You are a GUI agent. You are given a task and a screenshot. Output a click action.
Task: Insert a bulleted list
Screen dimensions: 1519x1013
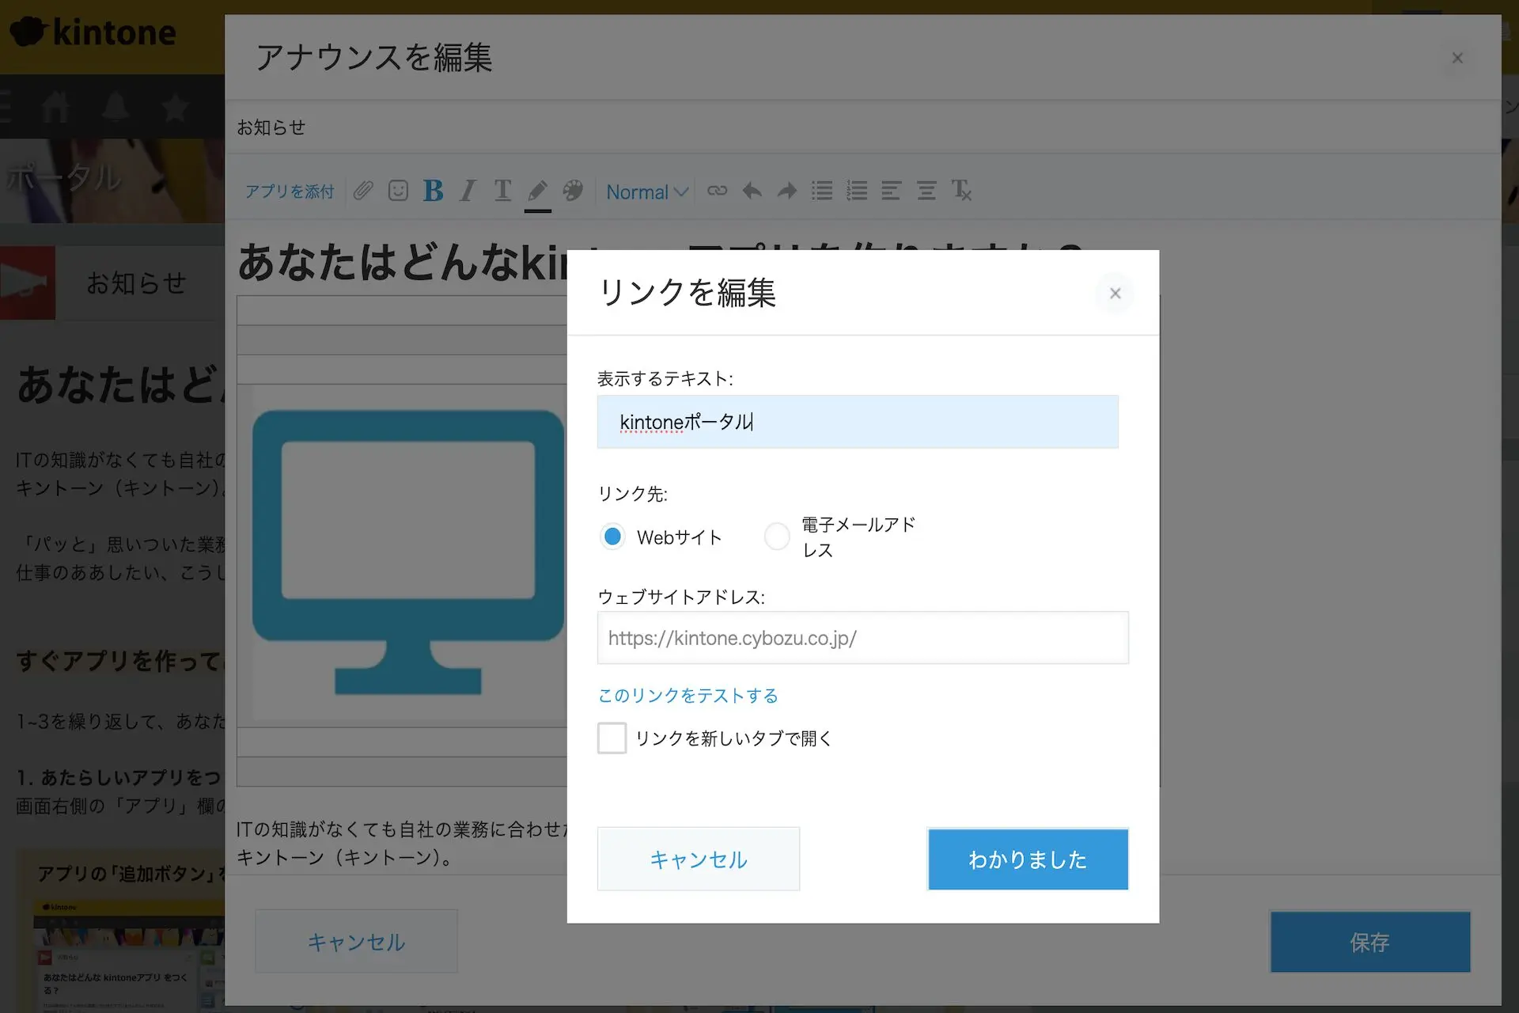point(822,191)
